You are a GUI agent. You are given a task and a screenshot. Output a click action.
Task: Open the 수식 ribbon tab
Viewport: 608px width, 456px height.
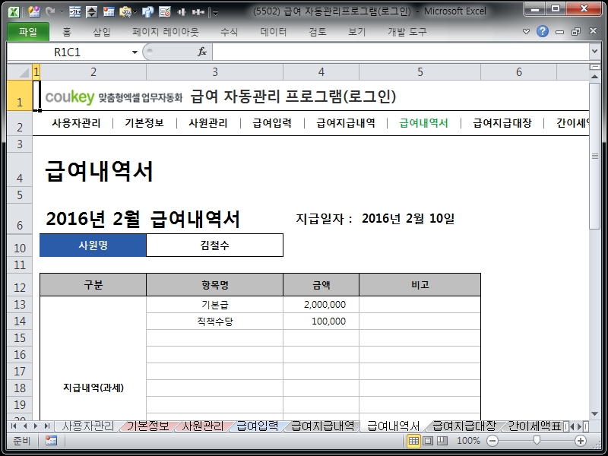pyautogui.click(x=230, y=32)
